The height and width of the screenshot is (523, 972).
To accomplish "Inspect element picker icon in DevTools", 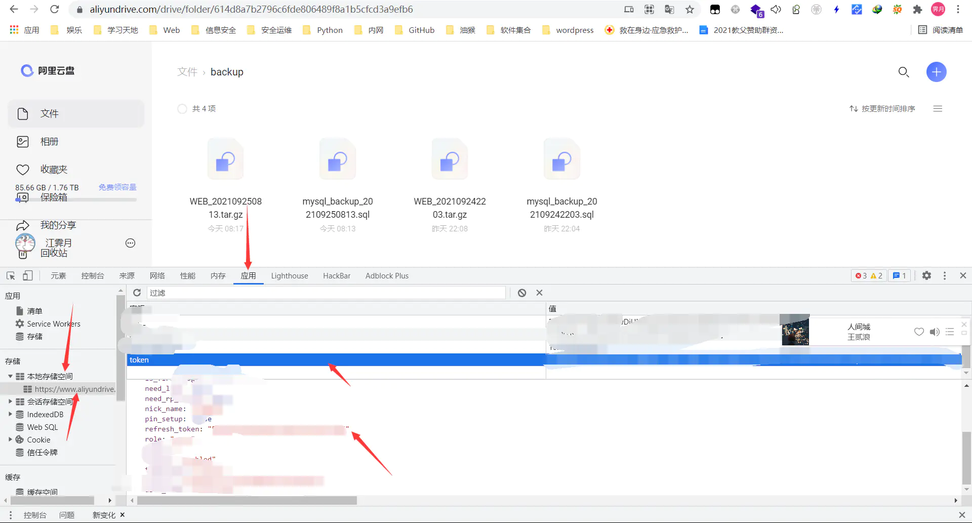I will coord(10,275).
